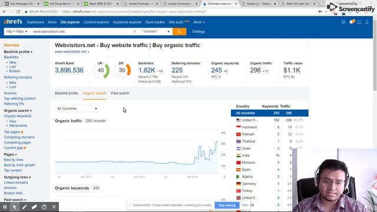Open Content explorer menu item

[x=96, y=22]
